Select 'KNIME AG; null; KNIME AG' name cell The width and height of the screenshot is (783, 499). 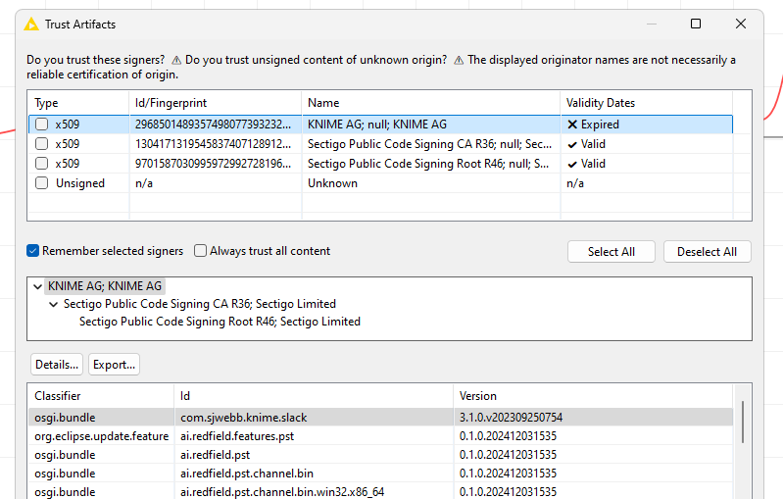point(431,125)
